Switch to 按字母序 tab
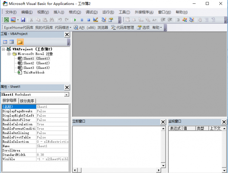This screenshot has width=228, height=173. [9, 101]
